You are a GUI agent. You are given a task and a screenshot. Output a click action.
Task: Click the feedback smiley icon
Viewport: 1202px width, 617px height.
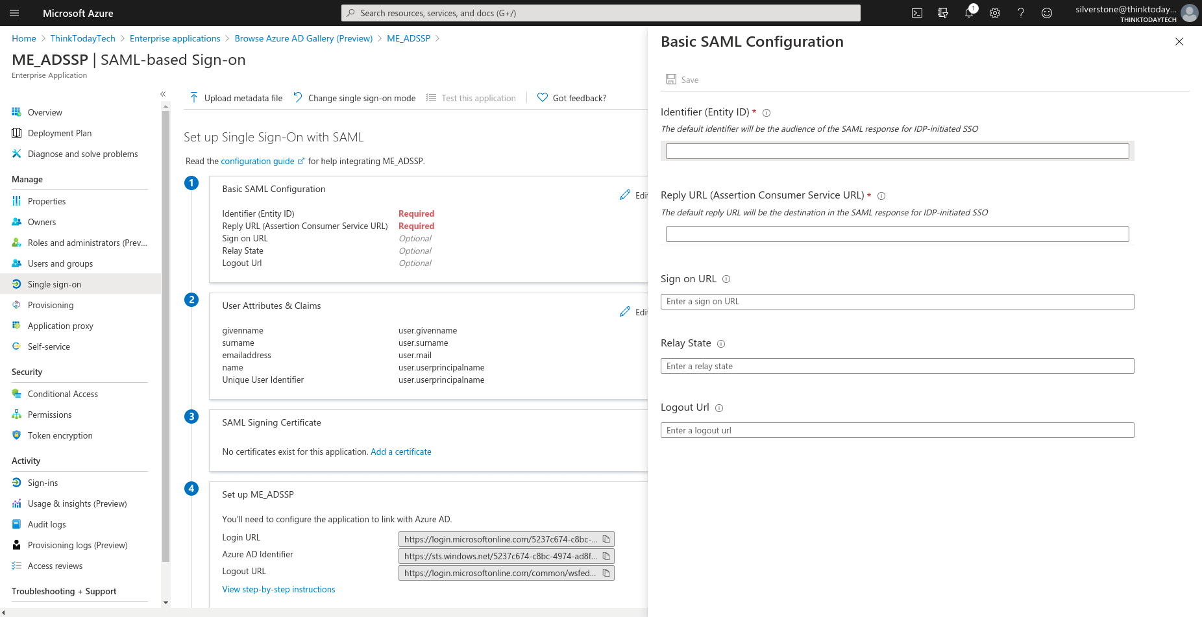1047,13
